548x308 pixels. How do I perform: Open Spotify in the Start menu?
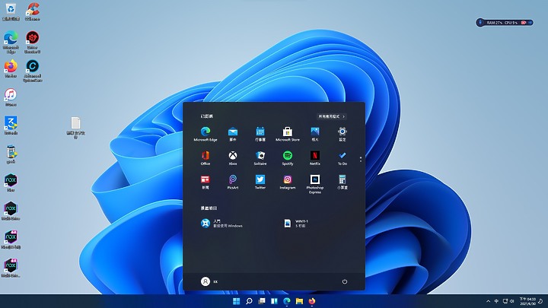tap(287, 158)
